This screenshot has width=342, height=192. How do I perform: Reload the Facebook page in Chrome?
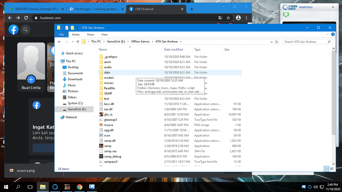26,18
